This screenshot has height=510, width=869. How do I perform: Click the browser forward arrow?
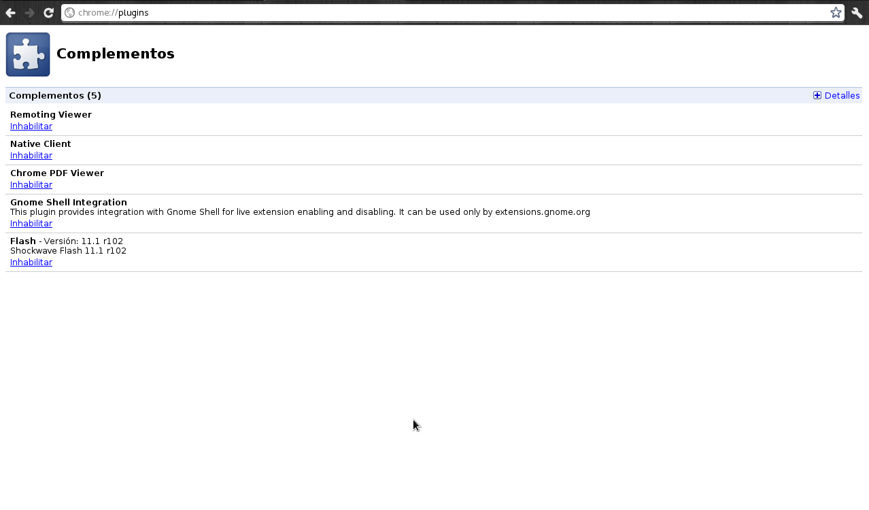point(29,13)
